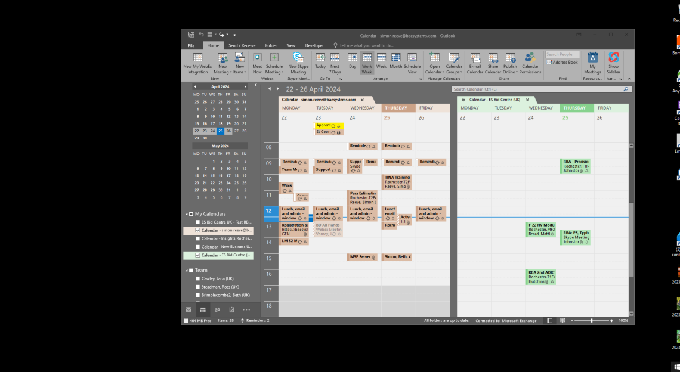Jump to Today in the calendar
The height and width of the screenshot is (372, 680).
click(320, 61)
